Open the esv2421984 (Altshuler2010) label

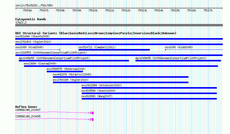(102, 85)
